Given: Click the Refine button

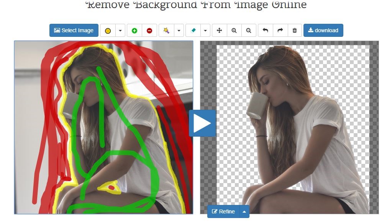Looking at the screenshot, I should coord(223,211).
